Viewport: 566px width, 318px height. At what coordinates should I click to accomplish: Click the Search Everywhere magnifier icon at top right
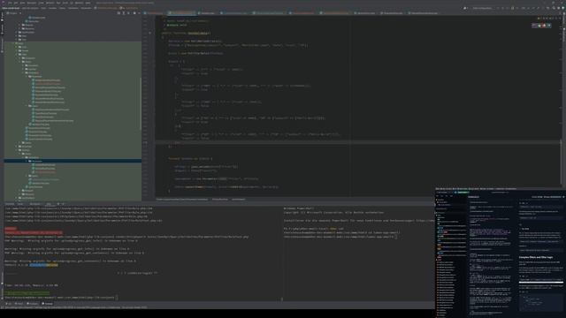coord(554,8)
